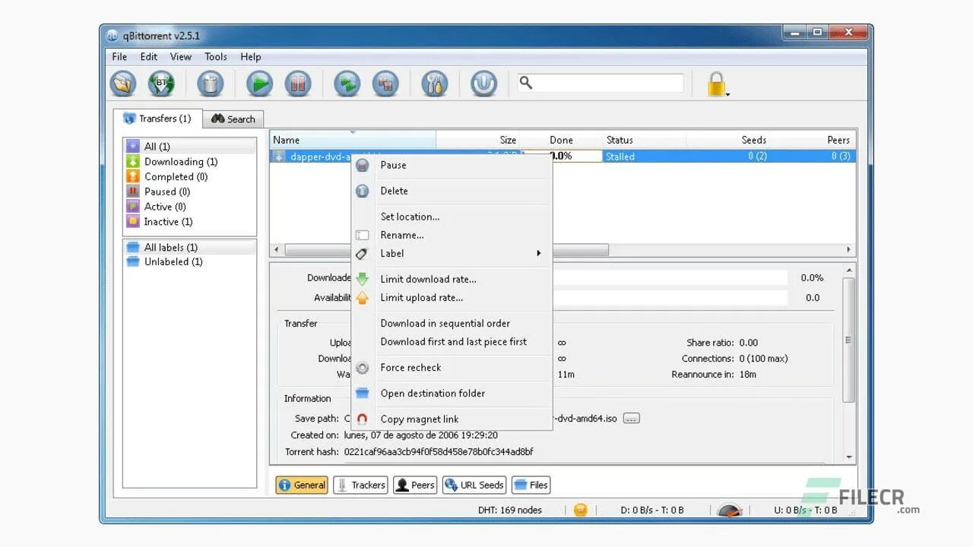Enable download first and last piece first
This screenshot has width=973, height=547.
[453, 342]
